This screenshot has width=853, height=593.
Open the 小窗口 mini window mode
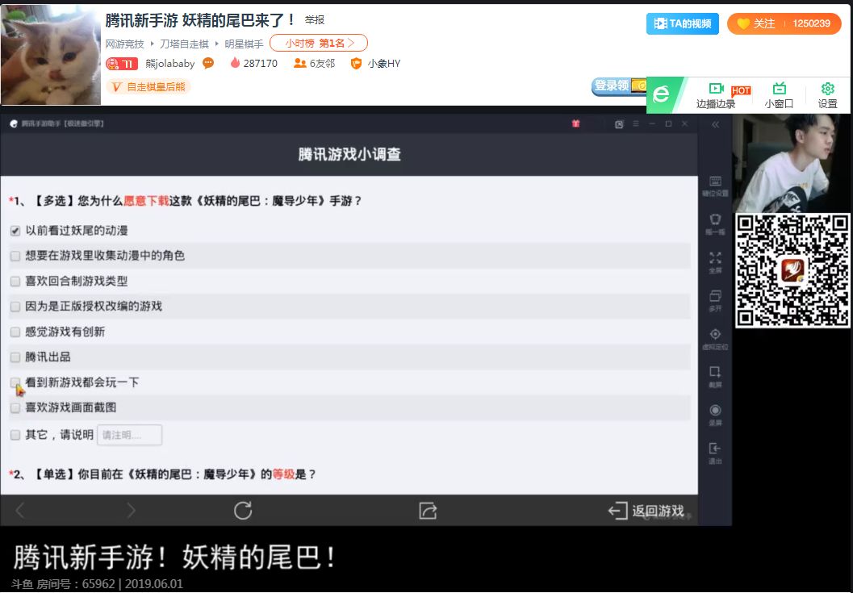pyautogui.click(x=779, y=95)
